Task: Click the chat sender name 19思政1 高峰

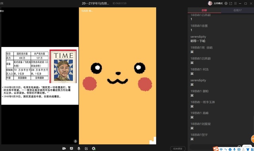Action: point(200,113)
